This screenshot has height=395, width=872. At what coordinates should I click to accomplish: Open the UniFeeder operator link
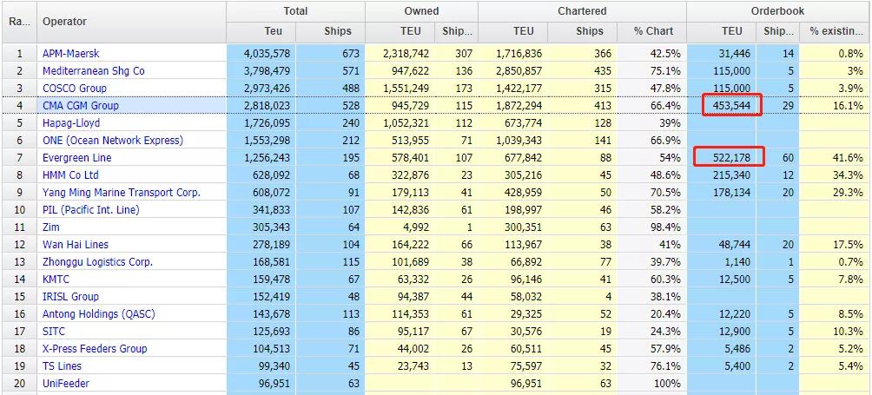click(x=66, y=384)
